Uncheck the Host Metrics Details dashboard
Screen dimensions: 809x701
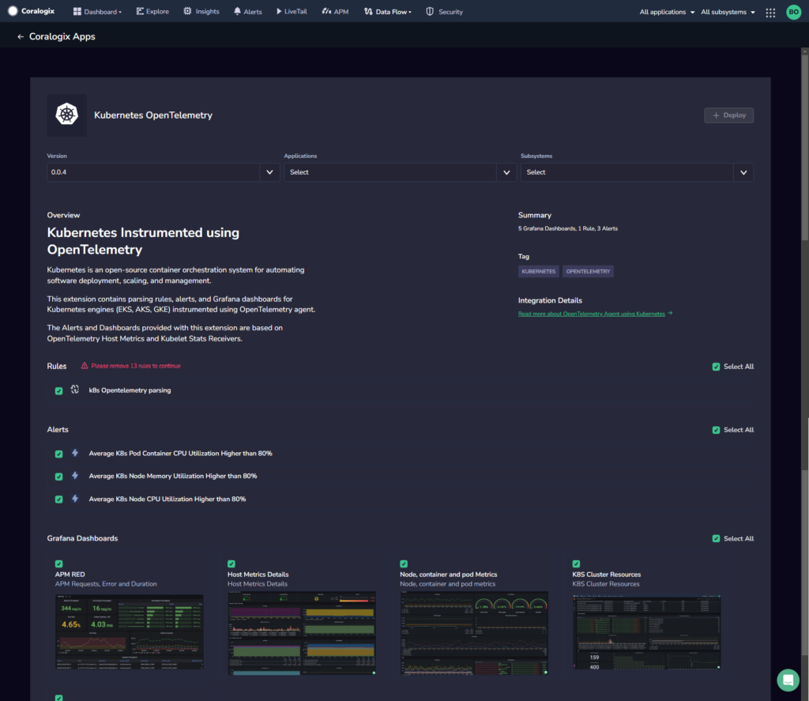point(231,563)
